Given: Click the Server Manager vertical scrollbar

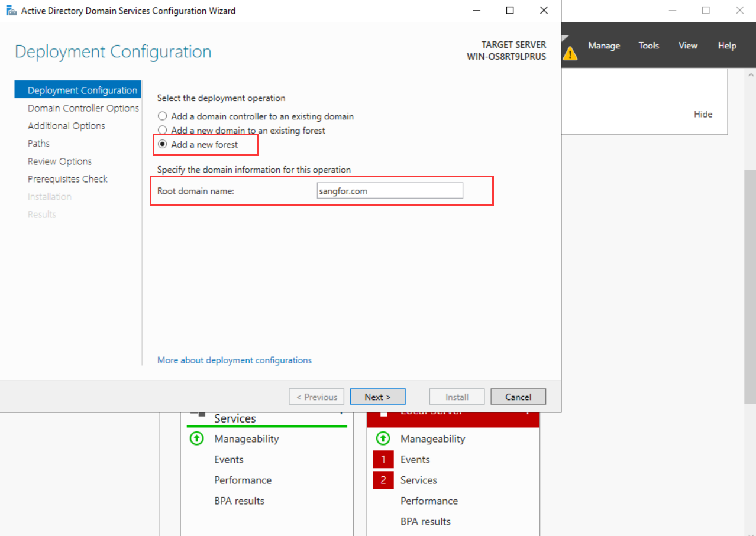Looking at the screenshot, I should pyautogui.click(x=750, y=284).
